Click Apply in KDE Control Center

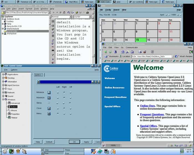(x=86, y=142)
